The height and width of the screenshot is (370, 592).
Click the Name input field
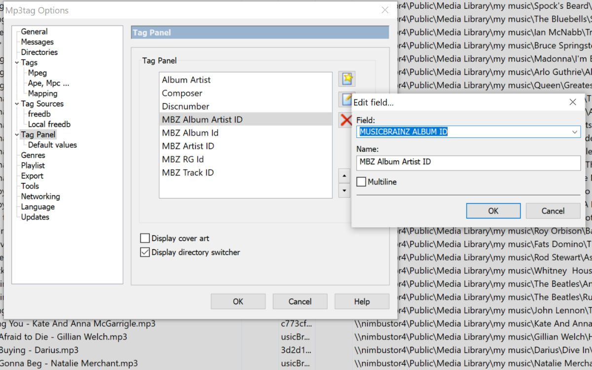[468, 163]
